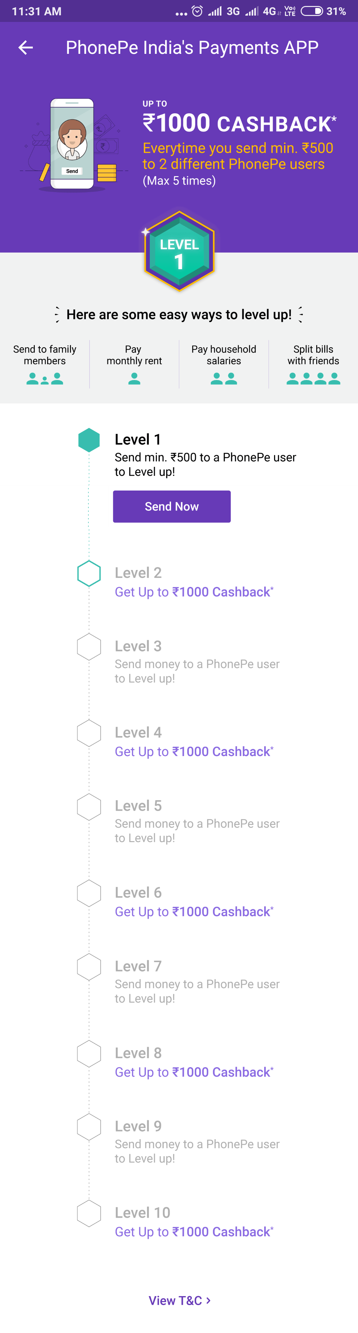358x1333 pixels.
Task: Tap Level 4 Get Up to ₹1000 Cashback
Action: (x=194, y=751)
